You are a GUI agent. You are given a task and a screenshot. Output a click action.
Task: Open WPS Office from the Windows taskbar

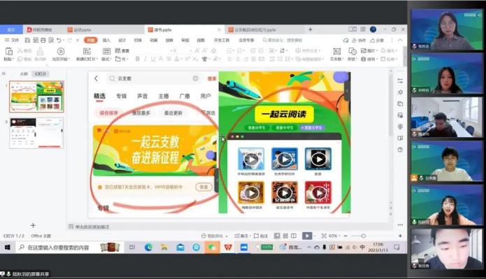228,247
